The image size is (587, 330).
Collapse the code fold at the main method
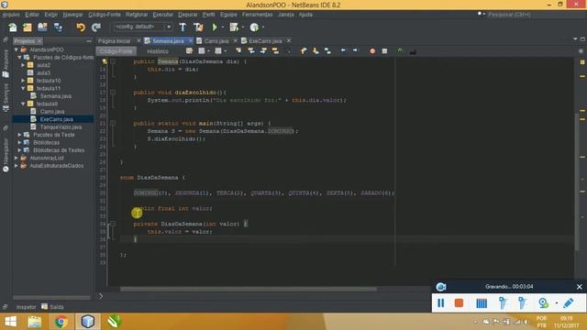(x=113, y=123)
